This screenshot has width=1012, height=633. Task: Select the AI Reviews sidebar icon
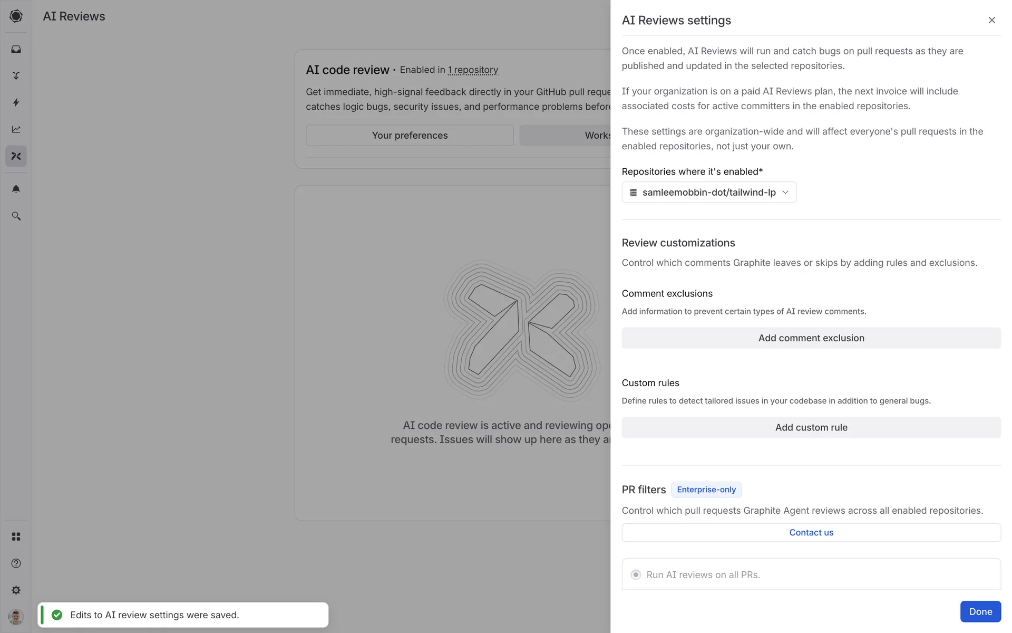16,156
